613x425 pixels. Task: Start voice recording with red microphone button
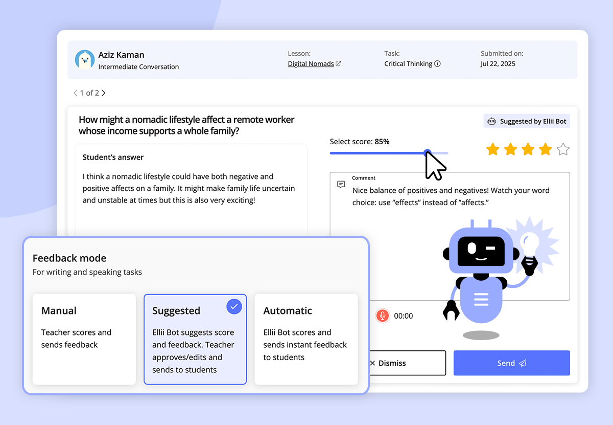(x=382, y=316)
